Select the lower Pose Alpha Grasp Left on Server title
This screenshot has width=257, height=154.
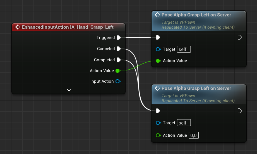(x=196, y=88)
